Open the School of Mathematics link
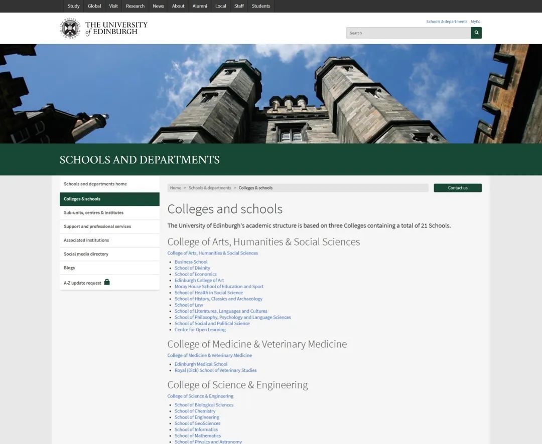This screenshot has height=444, width=542. 198,436
